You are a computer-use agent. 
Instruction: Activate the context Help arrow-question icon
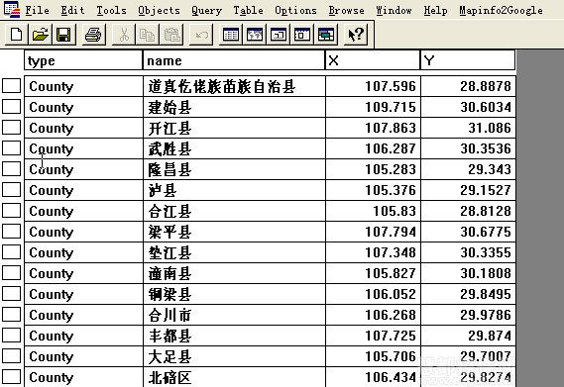pyautogui.click(x=356, y=35)
